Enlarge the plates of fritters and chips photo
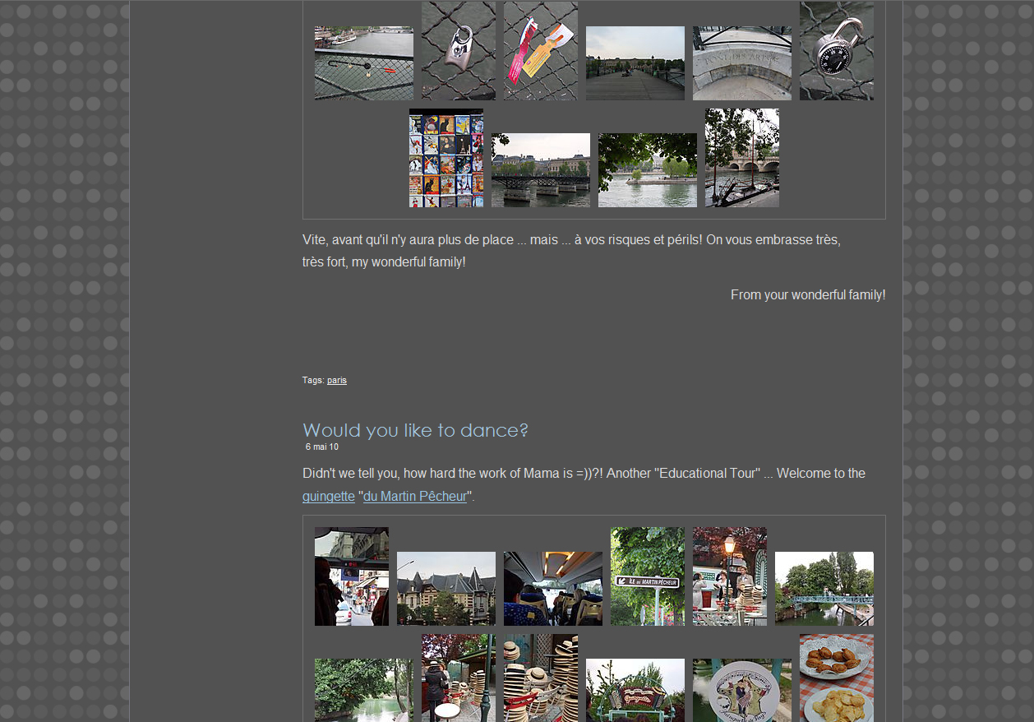This screenshot has height=722, width=1034. [836, 678]
